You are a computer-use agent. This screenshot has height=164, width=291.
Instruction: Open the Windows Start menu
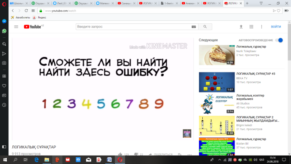tap(5, 160)
